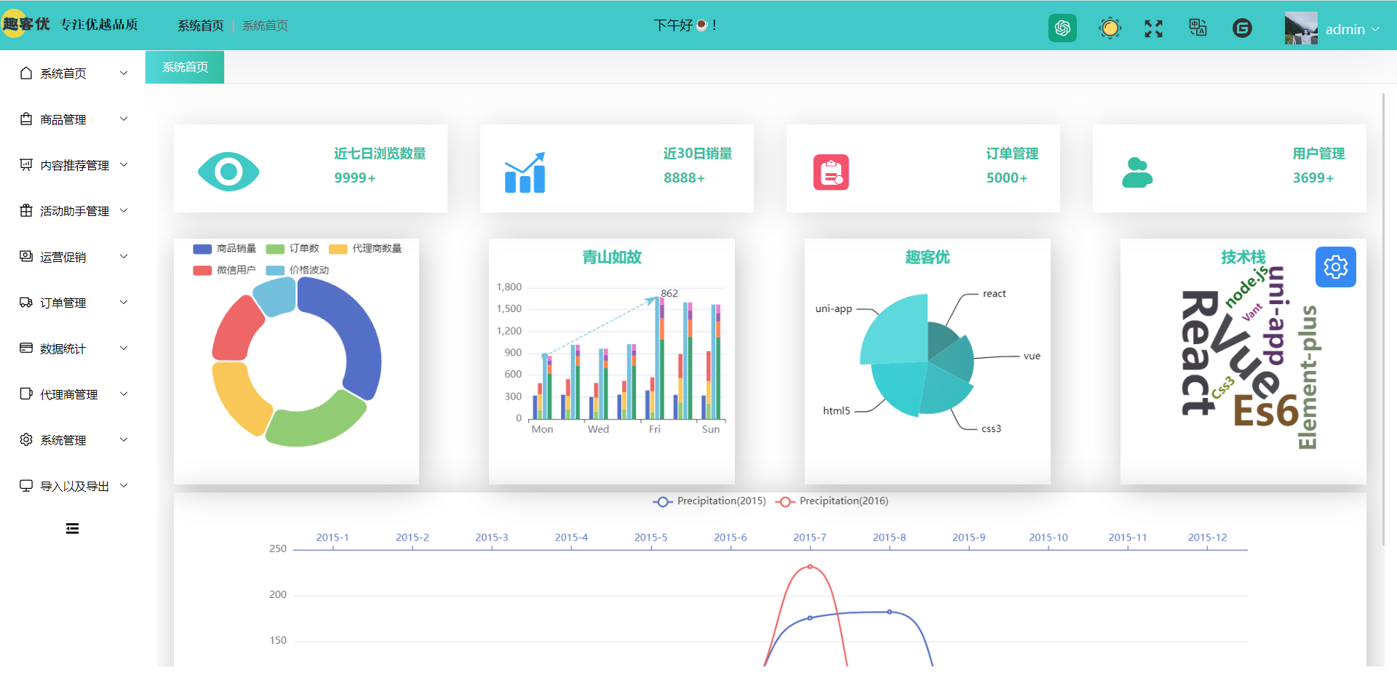Screen dimensions: 1397x678
Task: Expand the 活动助手管理 menu chevron
Action: 124,210
